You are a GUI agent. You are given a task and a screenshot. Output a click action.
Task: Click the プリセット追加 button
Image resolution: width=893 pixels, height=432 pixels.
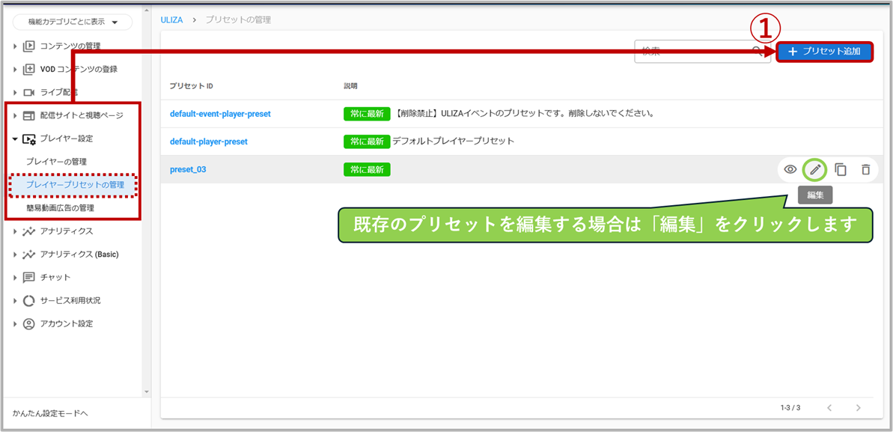(x=824, y=52)
